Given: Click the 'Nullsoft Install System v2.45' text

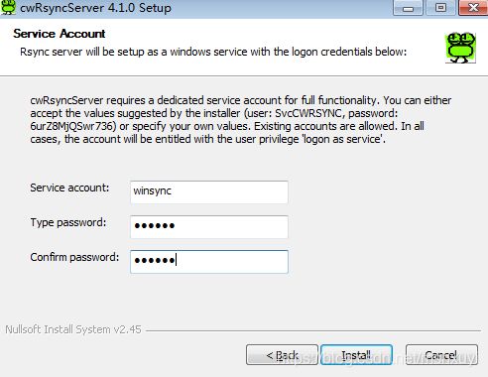Looking at the screenshot, I should [73, 329].
